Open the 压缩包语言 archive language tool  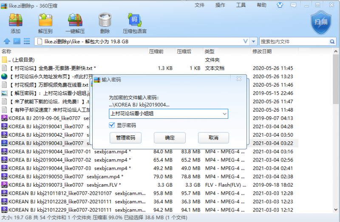[x=135, y=23]
